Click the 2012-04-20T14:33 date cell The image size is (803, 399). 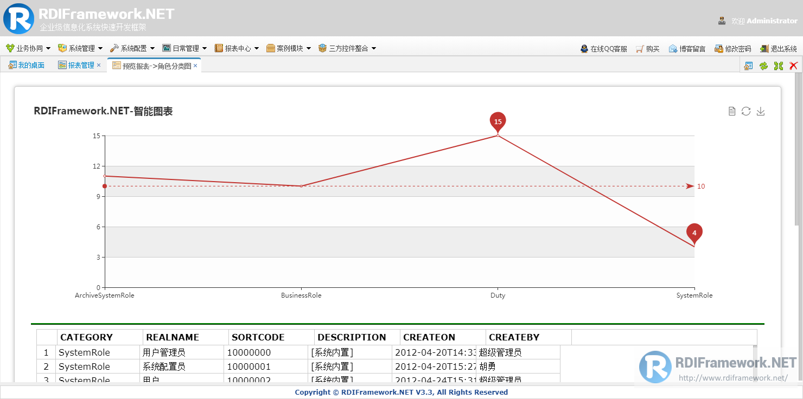click(434, 352)
